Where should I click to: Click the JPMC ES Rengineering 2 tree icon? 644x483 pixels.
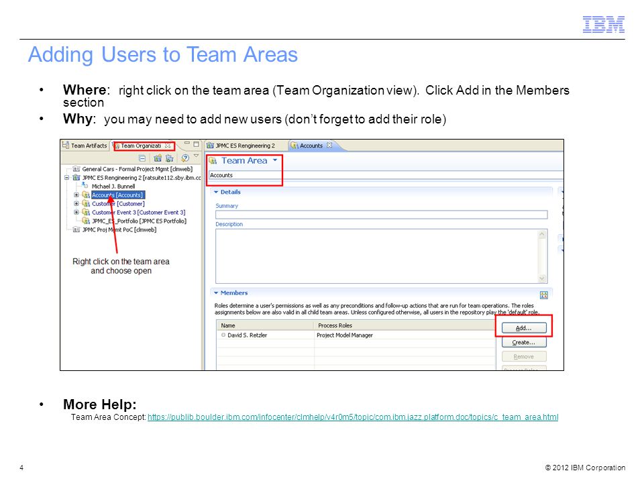point(76,178)
